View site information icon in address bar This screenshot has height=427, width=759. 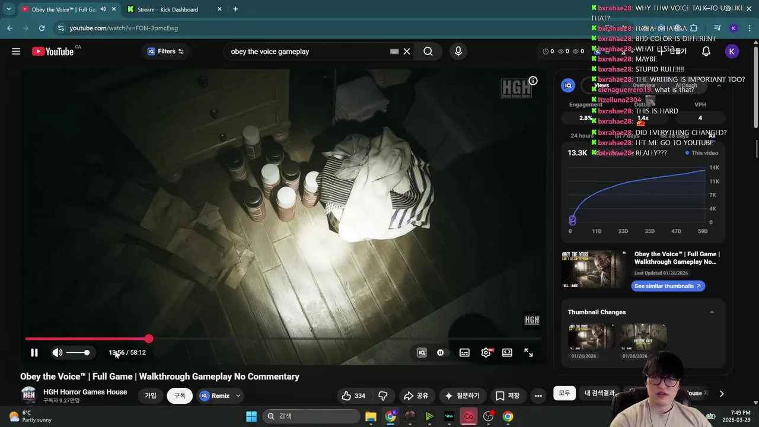pos(60,28)
